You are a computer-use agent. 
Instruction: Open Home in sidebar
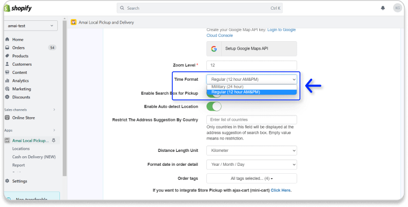coord(18,39)
